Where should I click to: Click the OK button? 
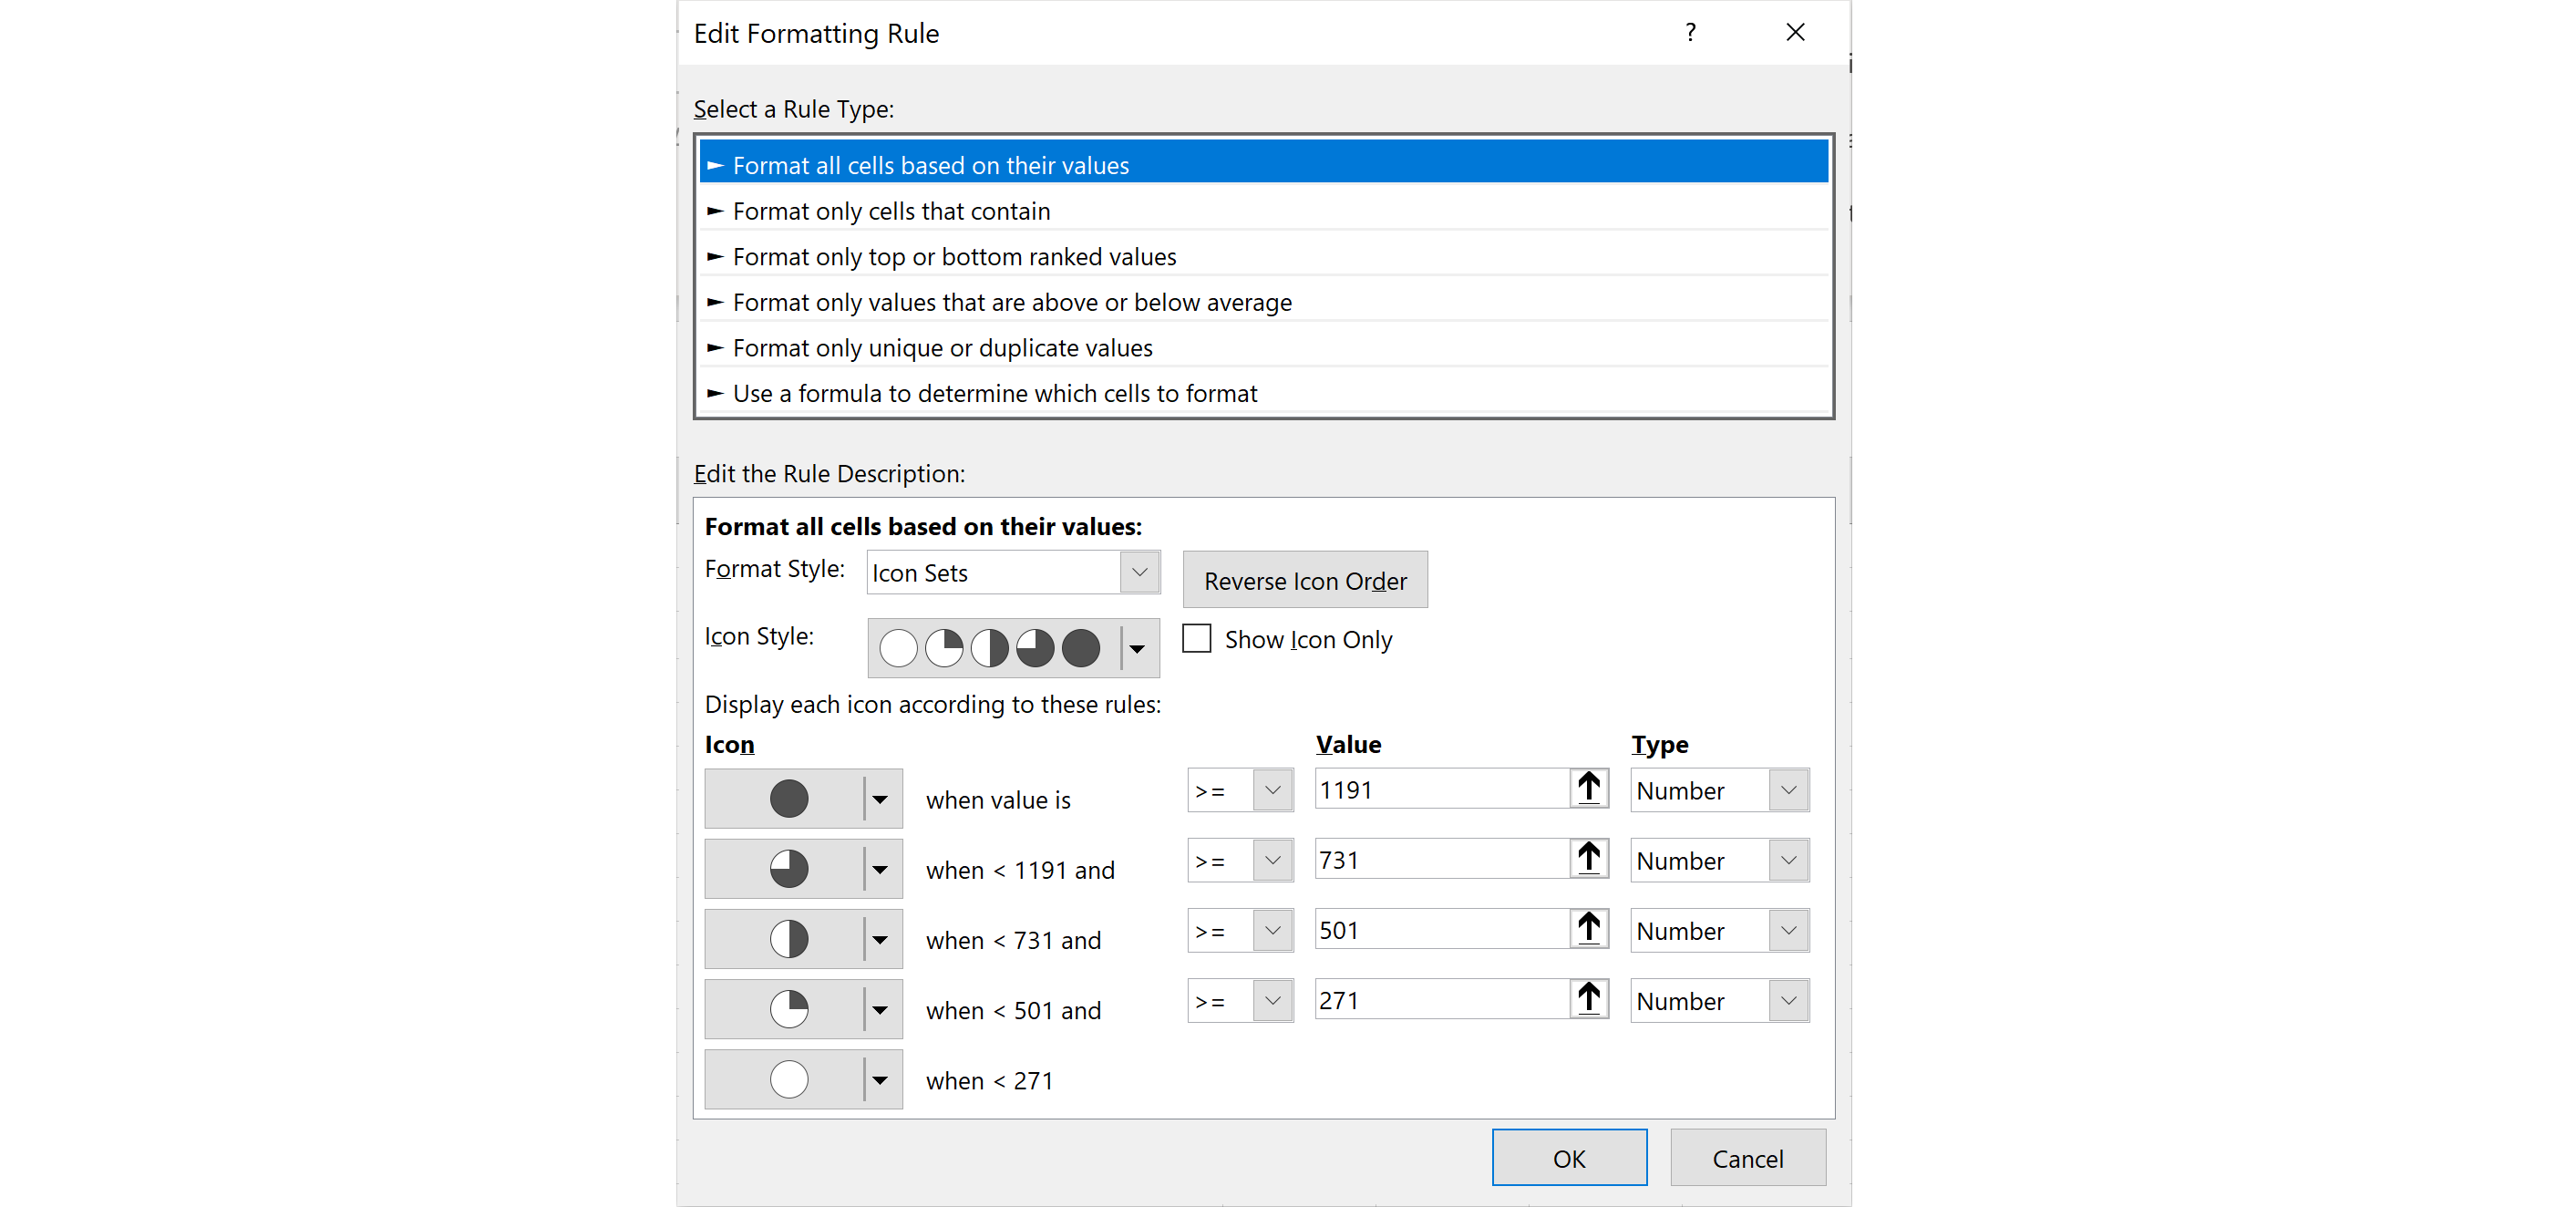[x=1569, y=1158]
